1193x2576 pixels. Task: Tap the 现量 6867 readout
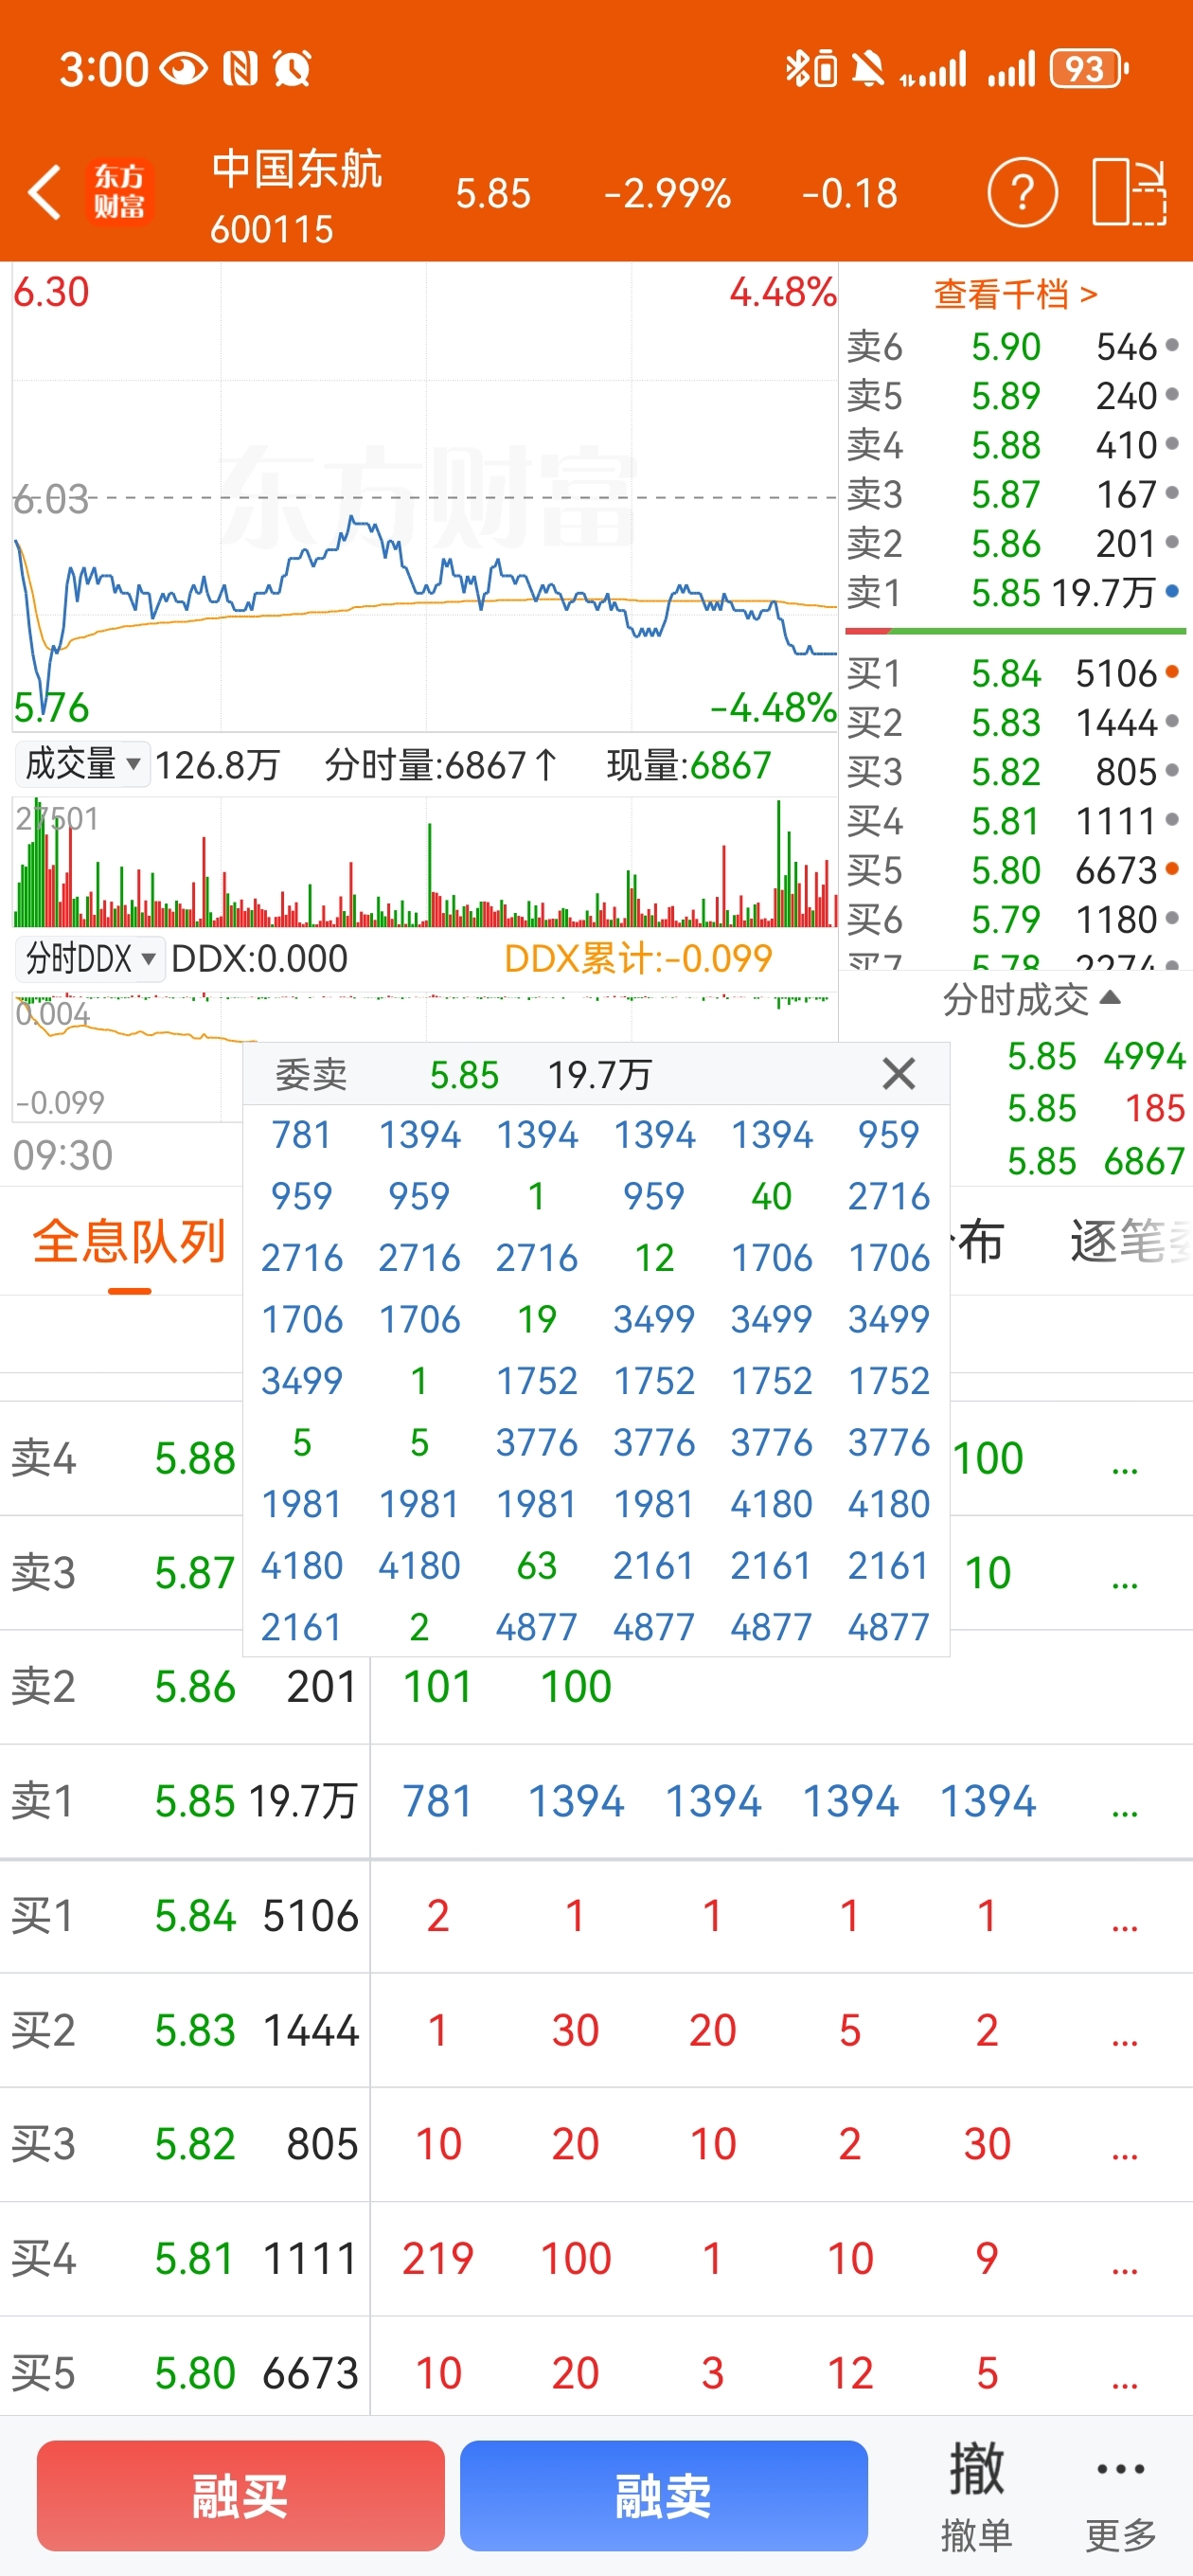click(689, 765)
